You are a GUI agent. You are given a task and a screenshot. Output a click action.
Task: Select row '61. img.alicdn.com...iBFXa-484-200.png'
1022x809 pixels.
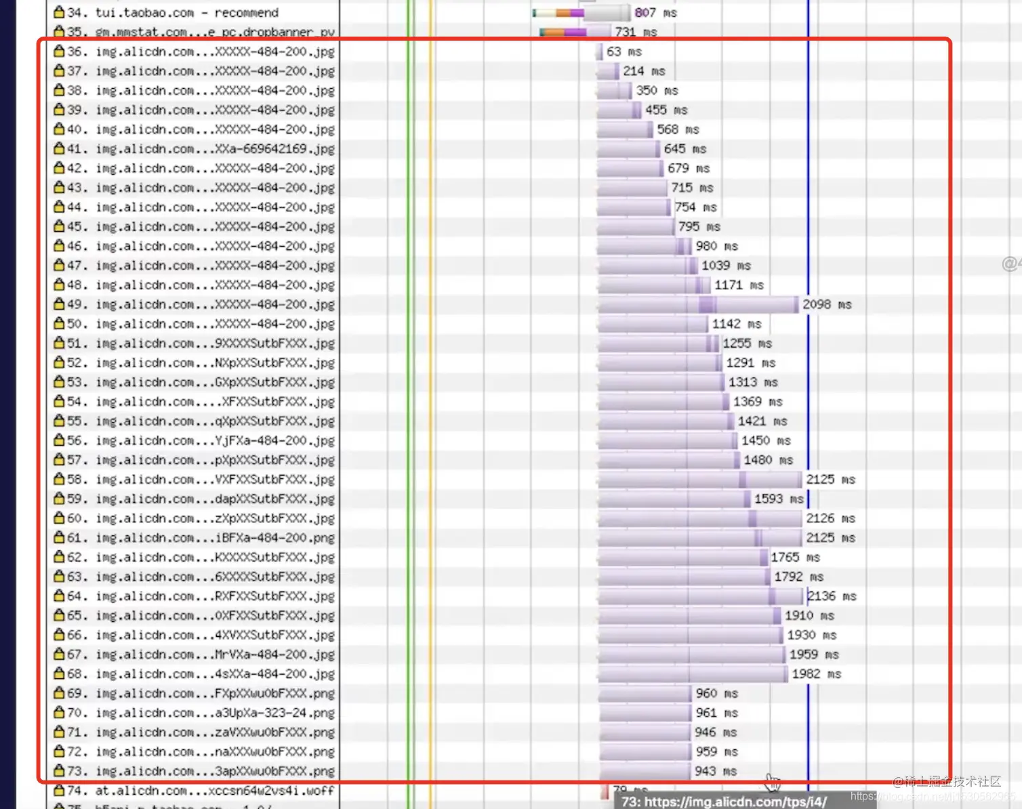(x=201, y=537)
